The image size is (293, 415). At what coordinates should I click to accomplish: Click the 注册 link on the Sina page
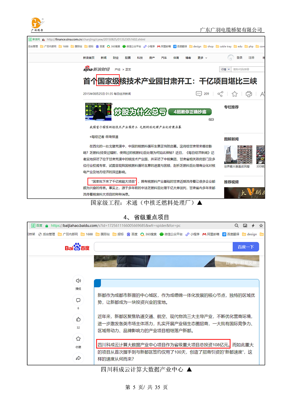click(x=251, y=58)
